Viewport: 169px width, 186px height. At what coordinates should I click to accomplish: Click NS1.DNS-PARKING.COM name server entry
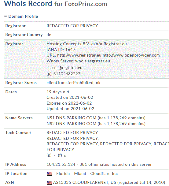[72, 118]
